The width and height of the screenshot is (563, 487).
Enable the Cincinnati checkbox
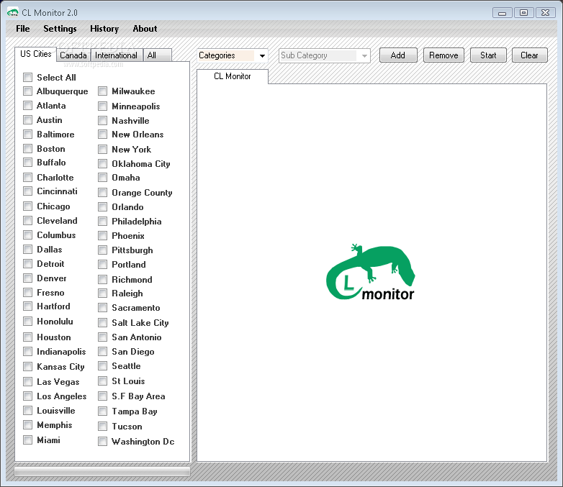27,191
